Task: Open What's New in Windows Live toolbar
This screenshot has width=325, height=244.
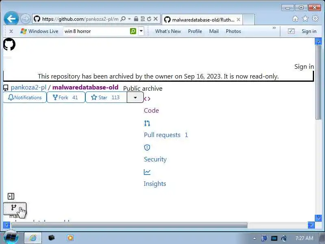Action: coord(168,31)
